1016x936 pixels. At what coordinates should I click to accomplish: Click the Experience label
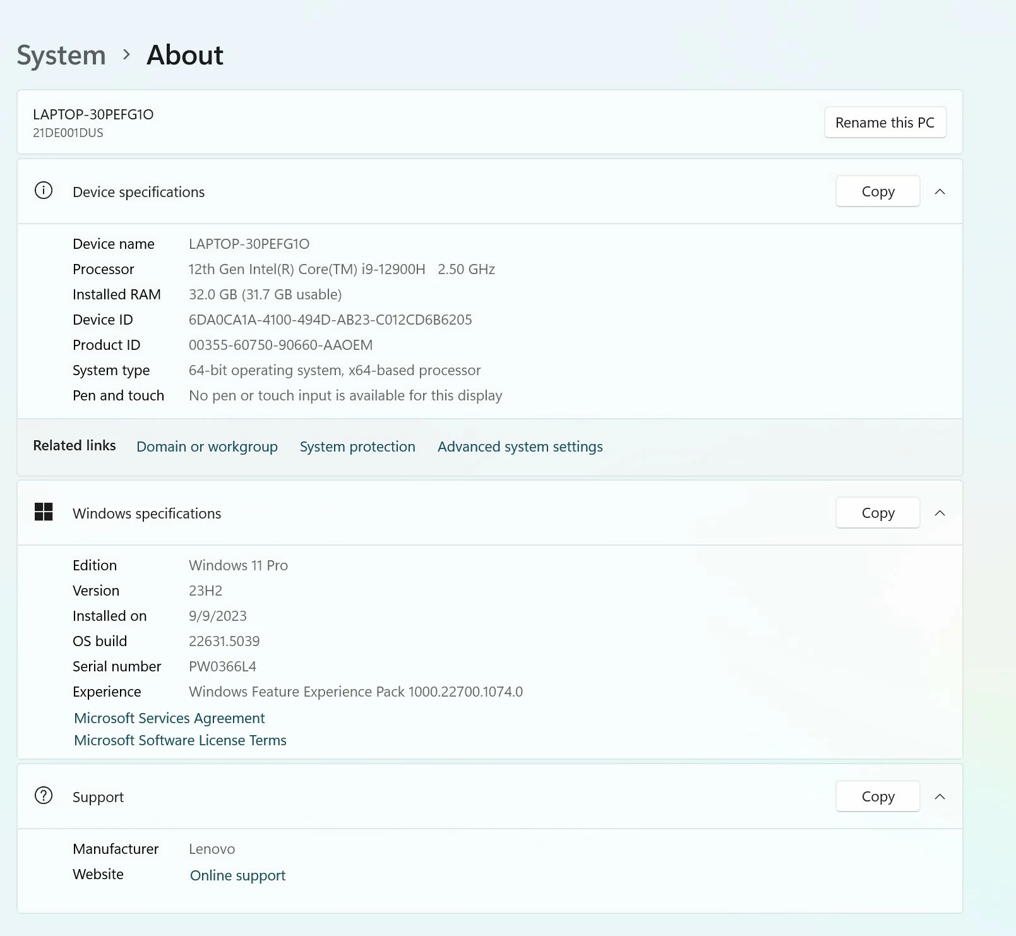point(107,692)
